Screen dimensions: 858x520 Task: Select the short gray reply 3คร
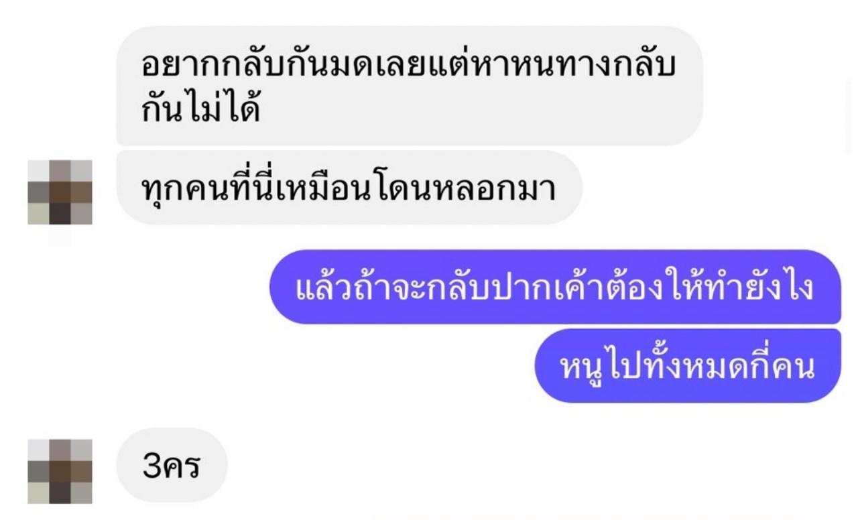172,465
